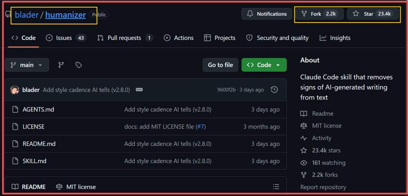Open README.md row commit message
The image size is (408, 196).
pos(168,144)
